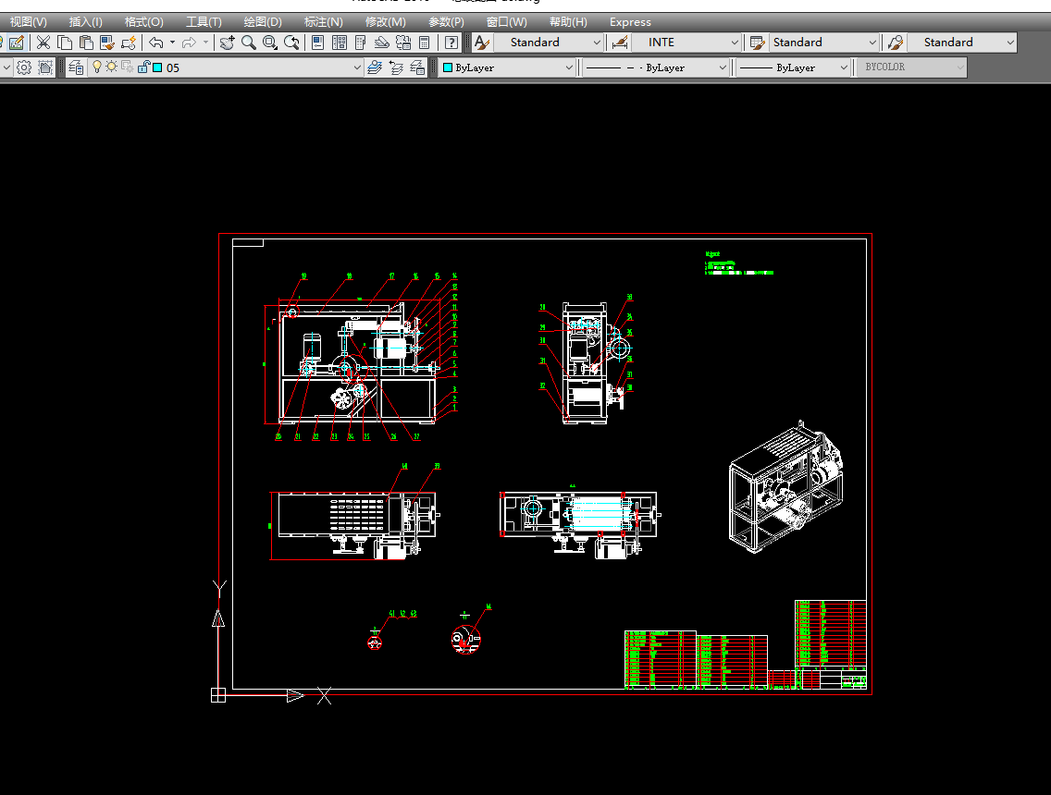Screen dimensions: 1051x795
Task: Click the Redo arrow icon
Action: click(189, 43)
